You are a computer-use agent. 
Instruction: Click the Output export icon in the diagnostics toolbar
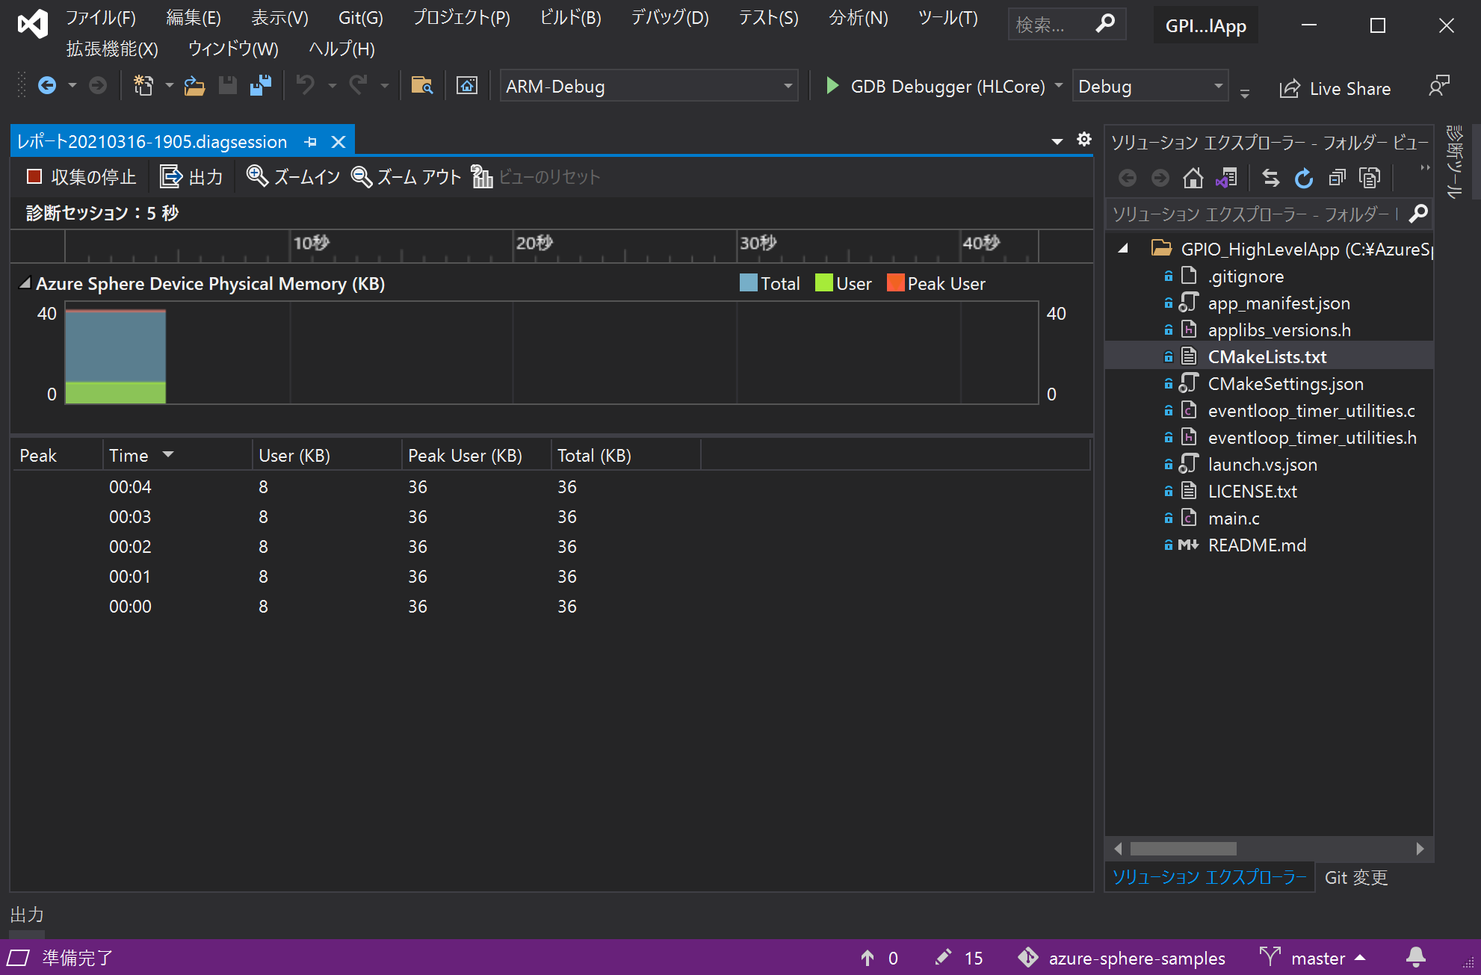[x=170, y=177]
